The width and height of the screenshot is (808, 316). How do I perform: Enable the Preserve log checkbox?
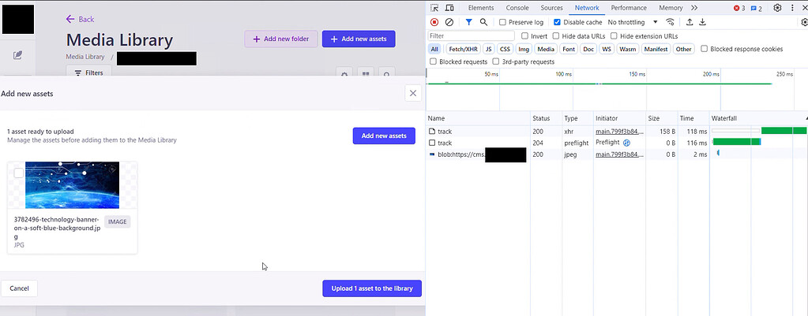point(503,22)
